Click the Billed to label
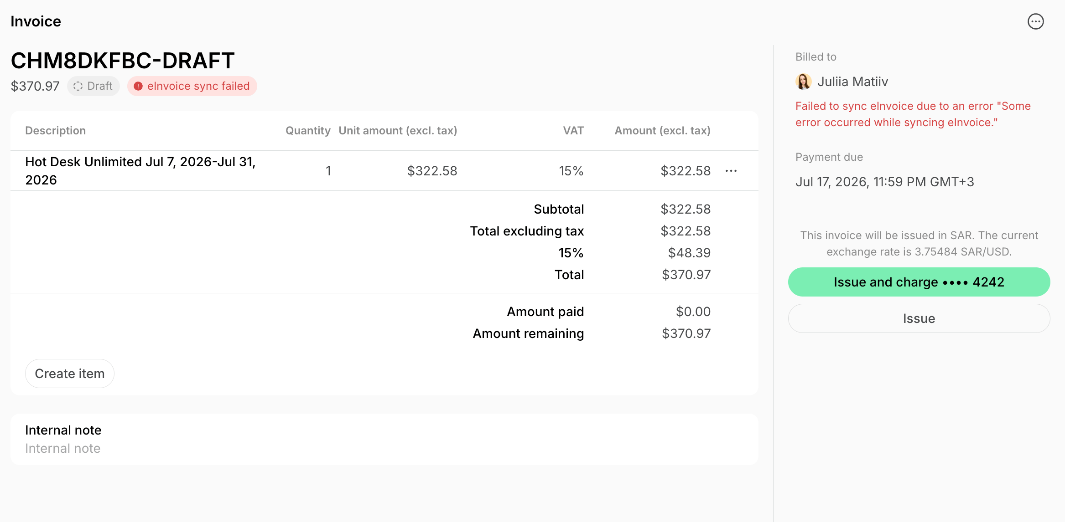The width and height of the screenshot is (1065, 522). pos(816,57)
